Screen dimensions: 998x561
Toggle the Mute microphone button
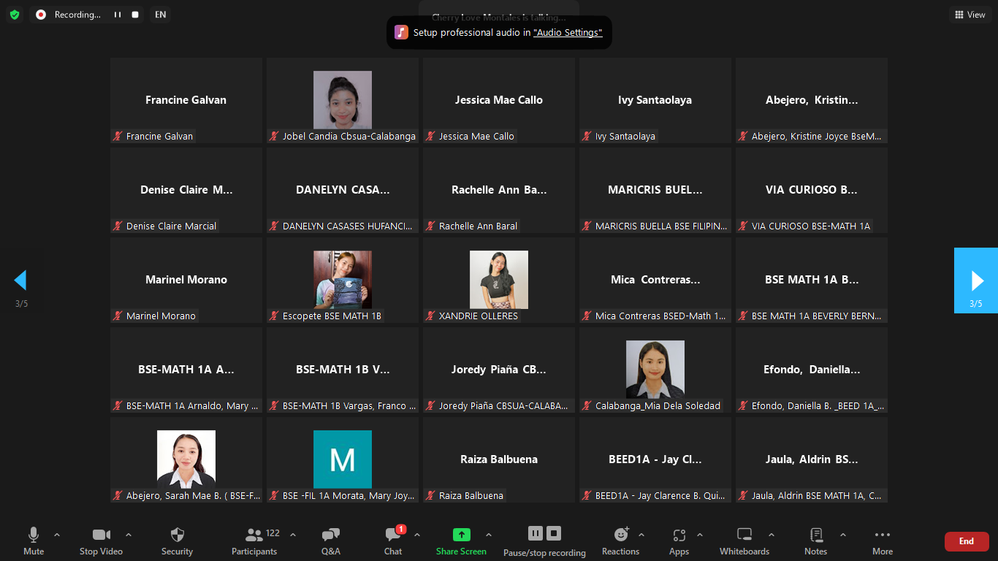(34, 535)
